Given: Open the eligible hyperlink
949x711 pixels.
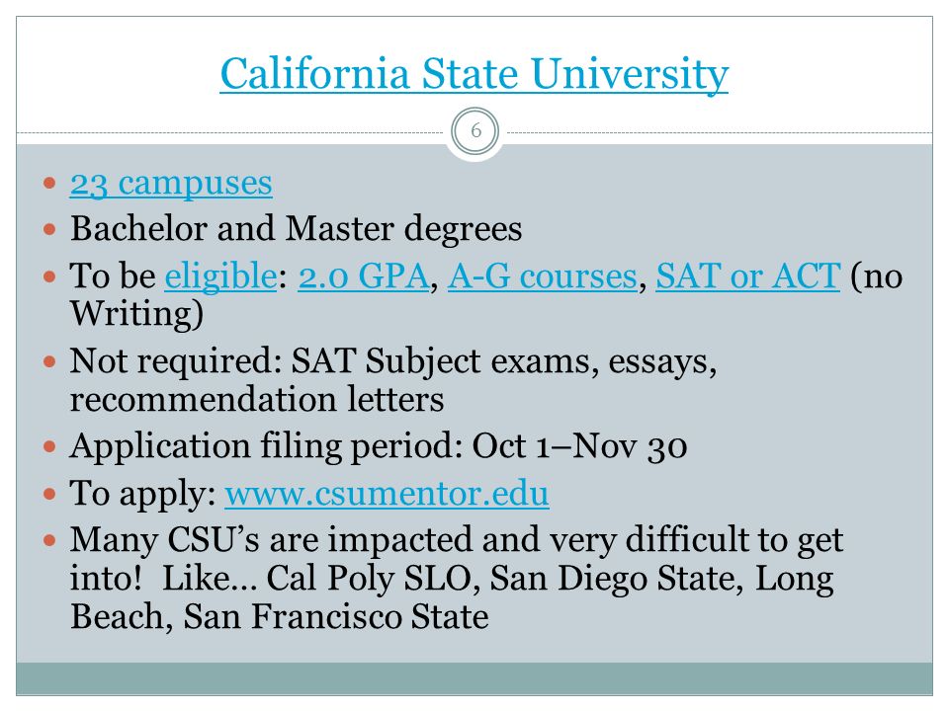Looking at the screenshot, I should pos(220,276).
